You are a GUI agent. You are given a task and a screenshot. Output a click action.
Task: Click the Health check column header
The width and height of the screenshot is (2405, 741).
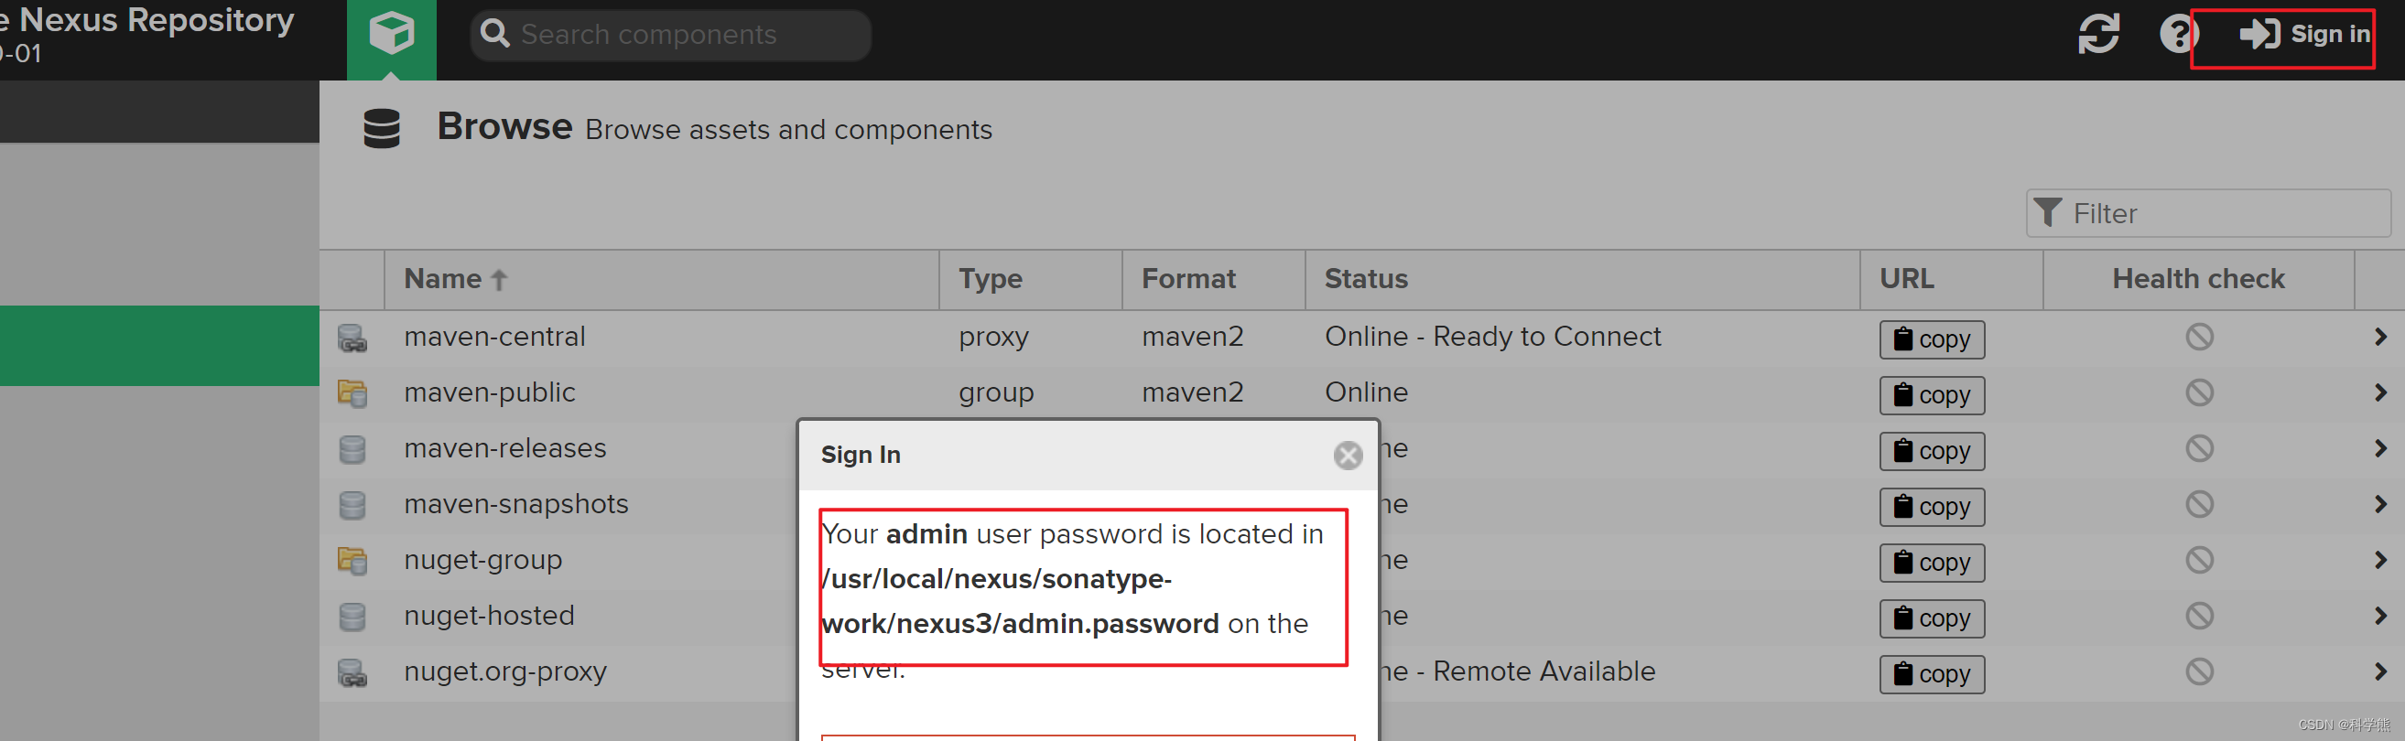(x=2198, y=279)
